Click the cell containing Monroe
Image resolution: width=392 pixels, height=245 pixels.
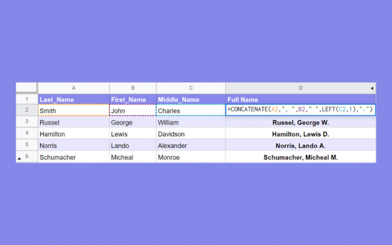tap(191, 157)
